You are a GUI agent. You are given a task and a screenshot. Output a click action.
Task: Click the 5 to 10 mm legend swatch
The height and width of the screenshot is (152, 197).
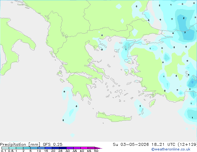click(x=34, y=148)
